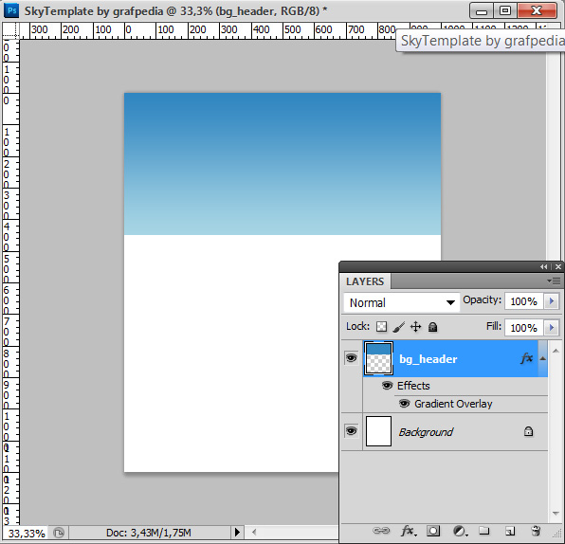Select the Background layer name

tap(426, 432)
